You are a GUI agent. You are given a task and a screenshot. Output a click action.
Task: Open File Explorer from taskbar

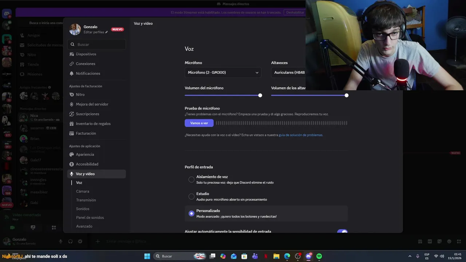click(276, 256)
